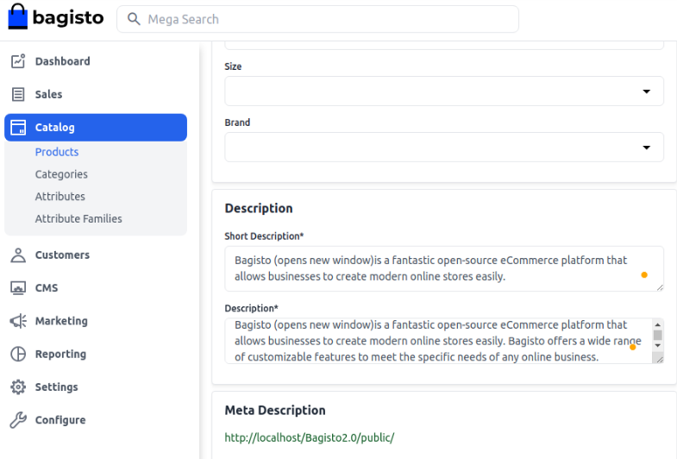Viewport: 677px width, 459px height.
Task: Click the Description textarea scrollbar down arrow
Action: [658, 346]
